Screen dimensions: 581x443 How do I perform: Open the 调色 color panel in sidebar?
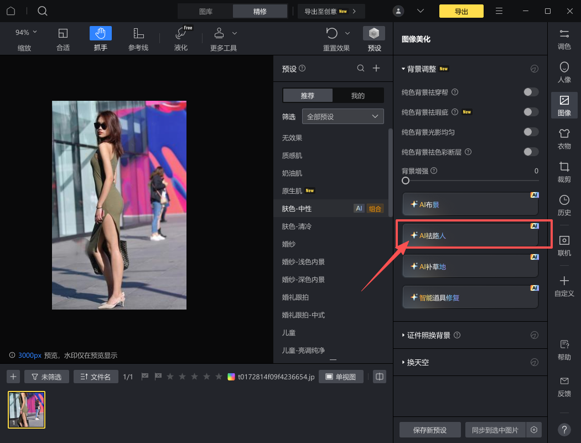point(564,39)
